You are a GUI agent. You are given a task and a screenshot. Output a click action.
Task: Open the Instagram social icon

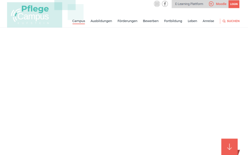click(157, 4)
